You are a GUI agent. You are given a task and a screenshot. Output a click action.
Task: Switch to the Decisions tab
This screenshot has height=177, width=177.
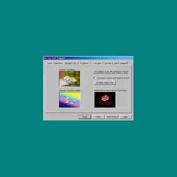click(x=59, y=63)
